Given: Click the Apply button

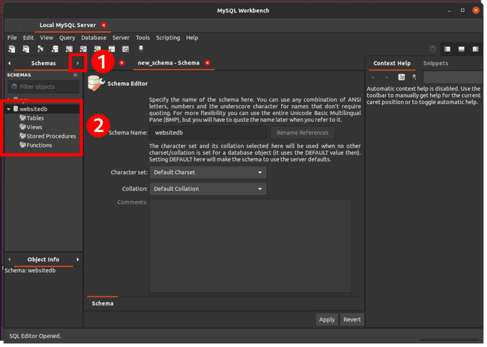Looking at the screenshot, I should click(x=327, y=319).
